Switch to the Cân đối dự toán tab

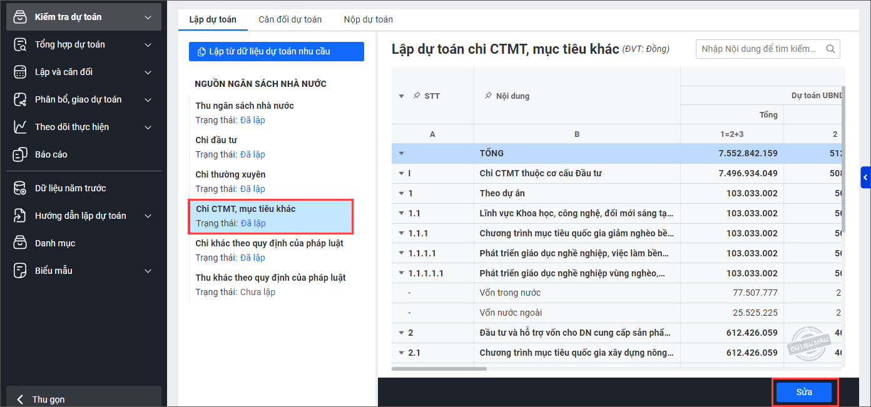pos(290,19)
